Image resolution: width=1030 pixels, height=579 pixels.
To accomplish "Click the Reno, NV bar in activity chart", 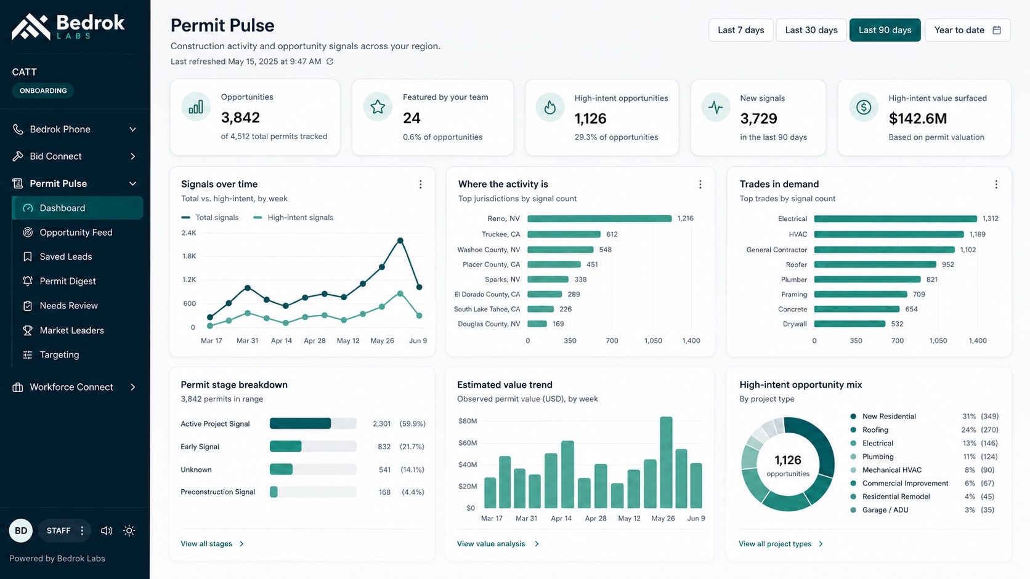I will [x=599, y=218].
